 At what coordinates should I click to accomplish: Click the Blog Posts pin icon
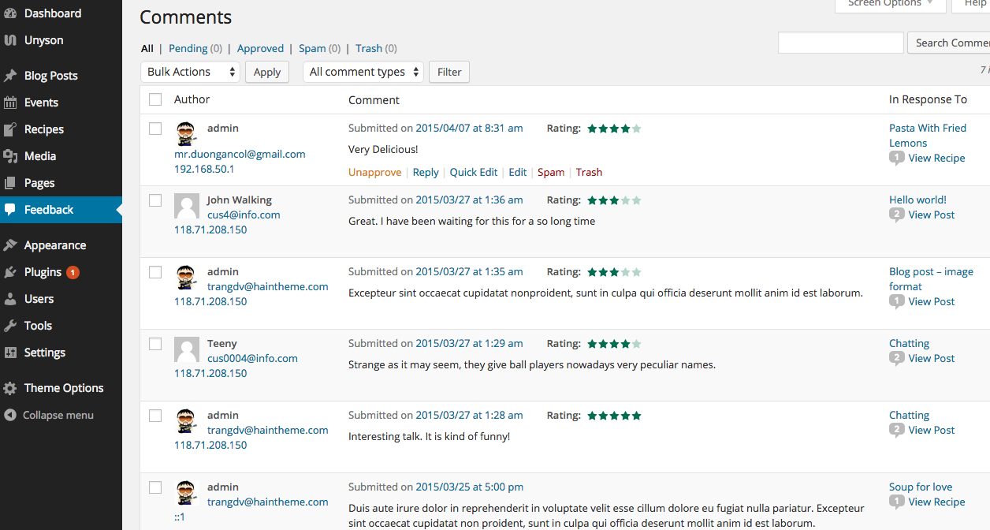pyautogui.click(x=10, y=76)
